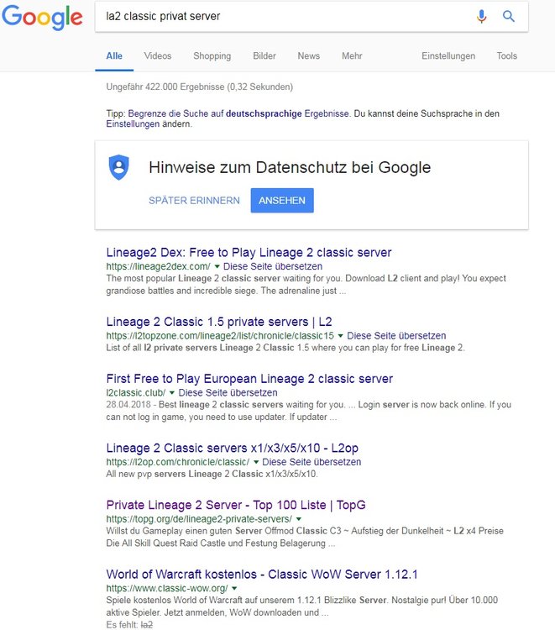
Task: Open the Tools search options
Action: click(506, 56)
